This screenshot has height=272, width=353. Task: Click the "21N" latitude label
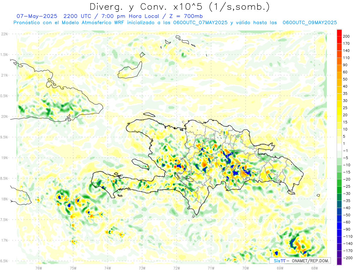(x=4, y=75)
